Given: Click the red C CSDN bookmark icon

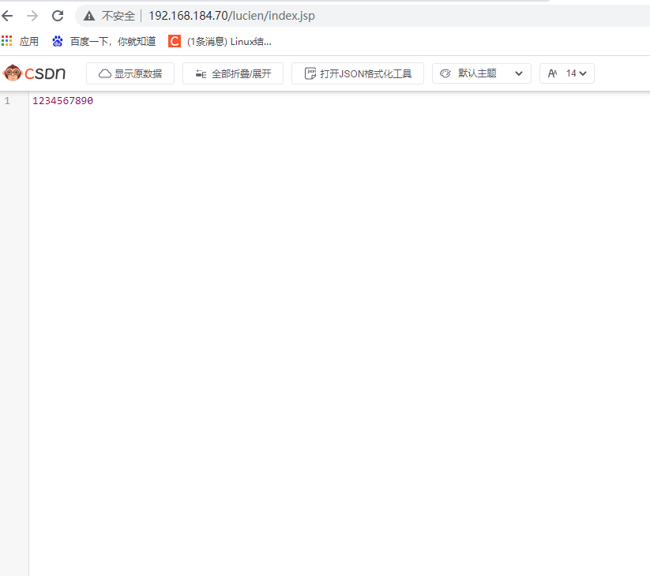Looking at the screenshot, I should click(175, 41).
